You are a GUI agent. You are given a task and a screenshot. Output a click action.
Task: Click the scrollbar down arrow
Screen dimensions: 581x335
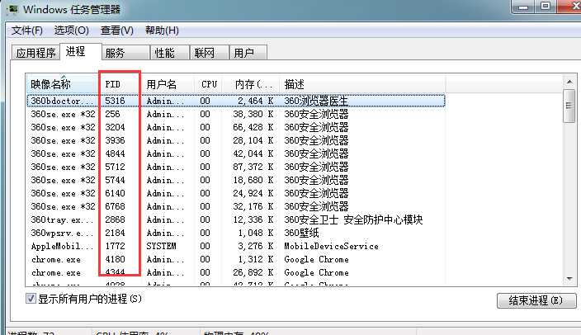point(569,279)
